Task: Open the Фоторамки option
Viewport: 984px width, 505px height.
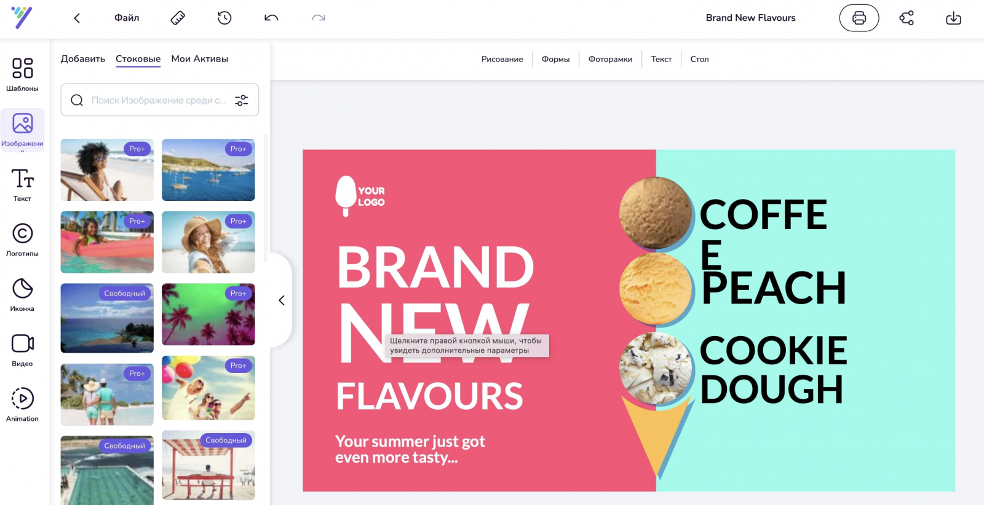Action: tap(610, 59)
